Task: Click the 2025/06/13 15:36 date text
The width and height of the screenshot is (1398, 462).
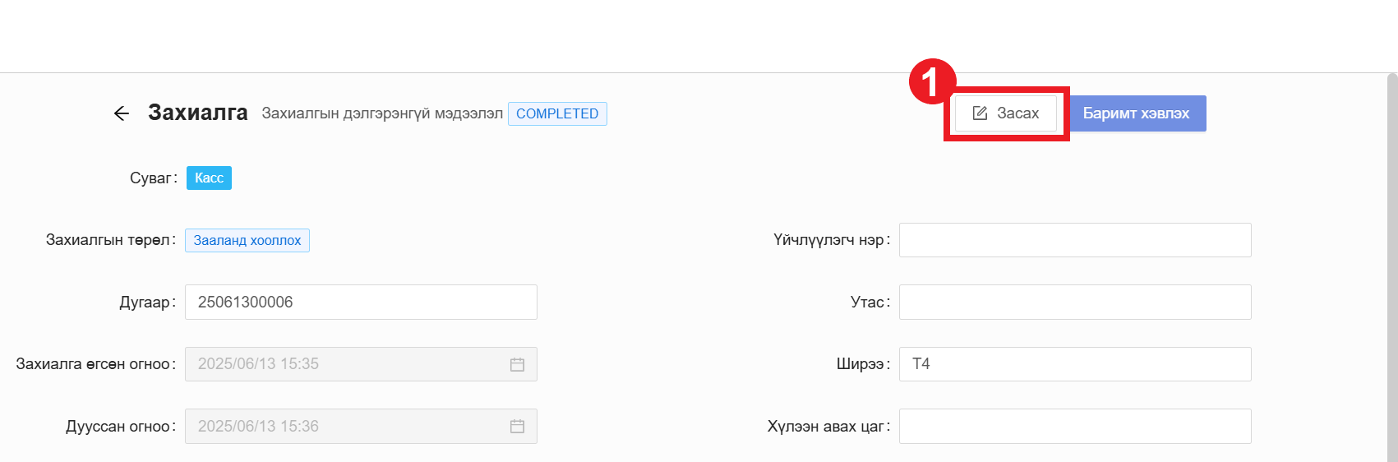Action: (x=258, y=427)
